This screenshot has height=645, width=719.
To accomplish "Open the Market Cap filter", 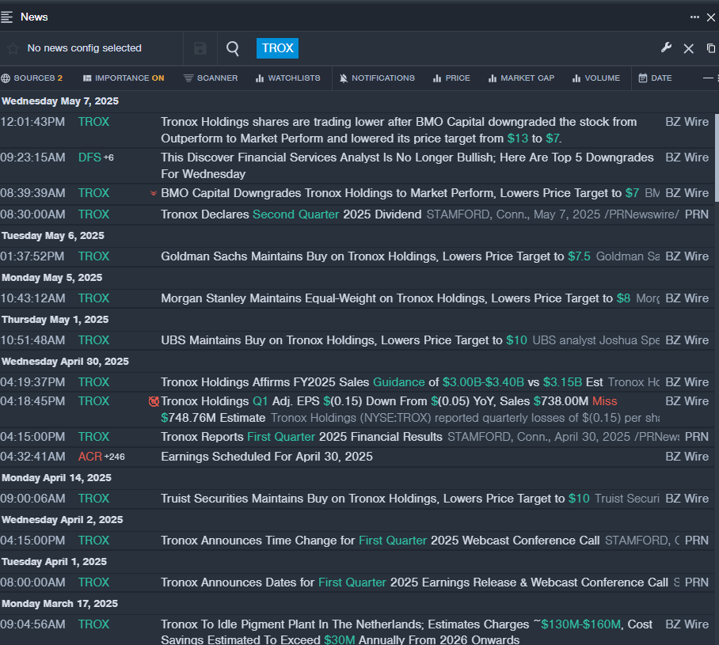I will (521, 78).
